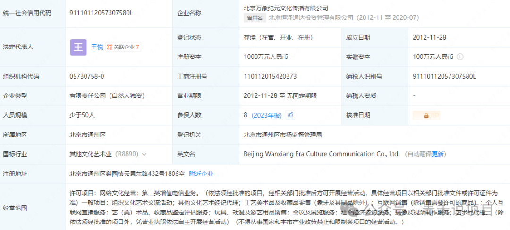Select paid-in capital 100万元人民币

tap(433, 57)
